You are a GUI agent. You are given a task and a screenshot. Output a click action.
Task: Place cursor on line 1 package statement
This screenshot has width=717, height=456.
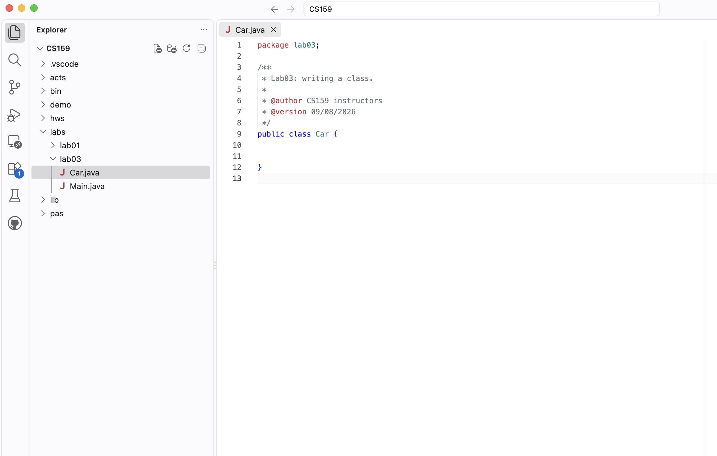(x=288, y=45)
